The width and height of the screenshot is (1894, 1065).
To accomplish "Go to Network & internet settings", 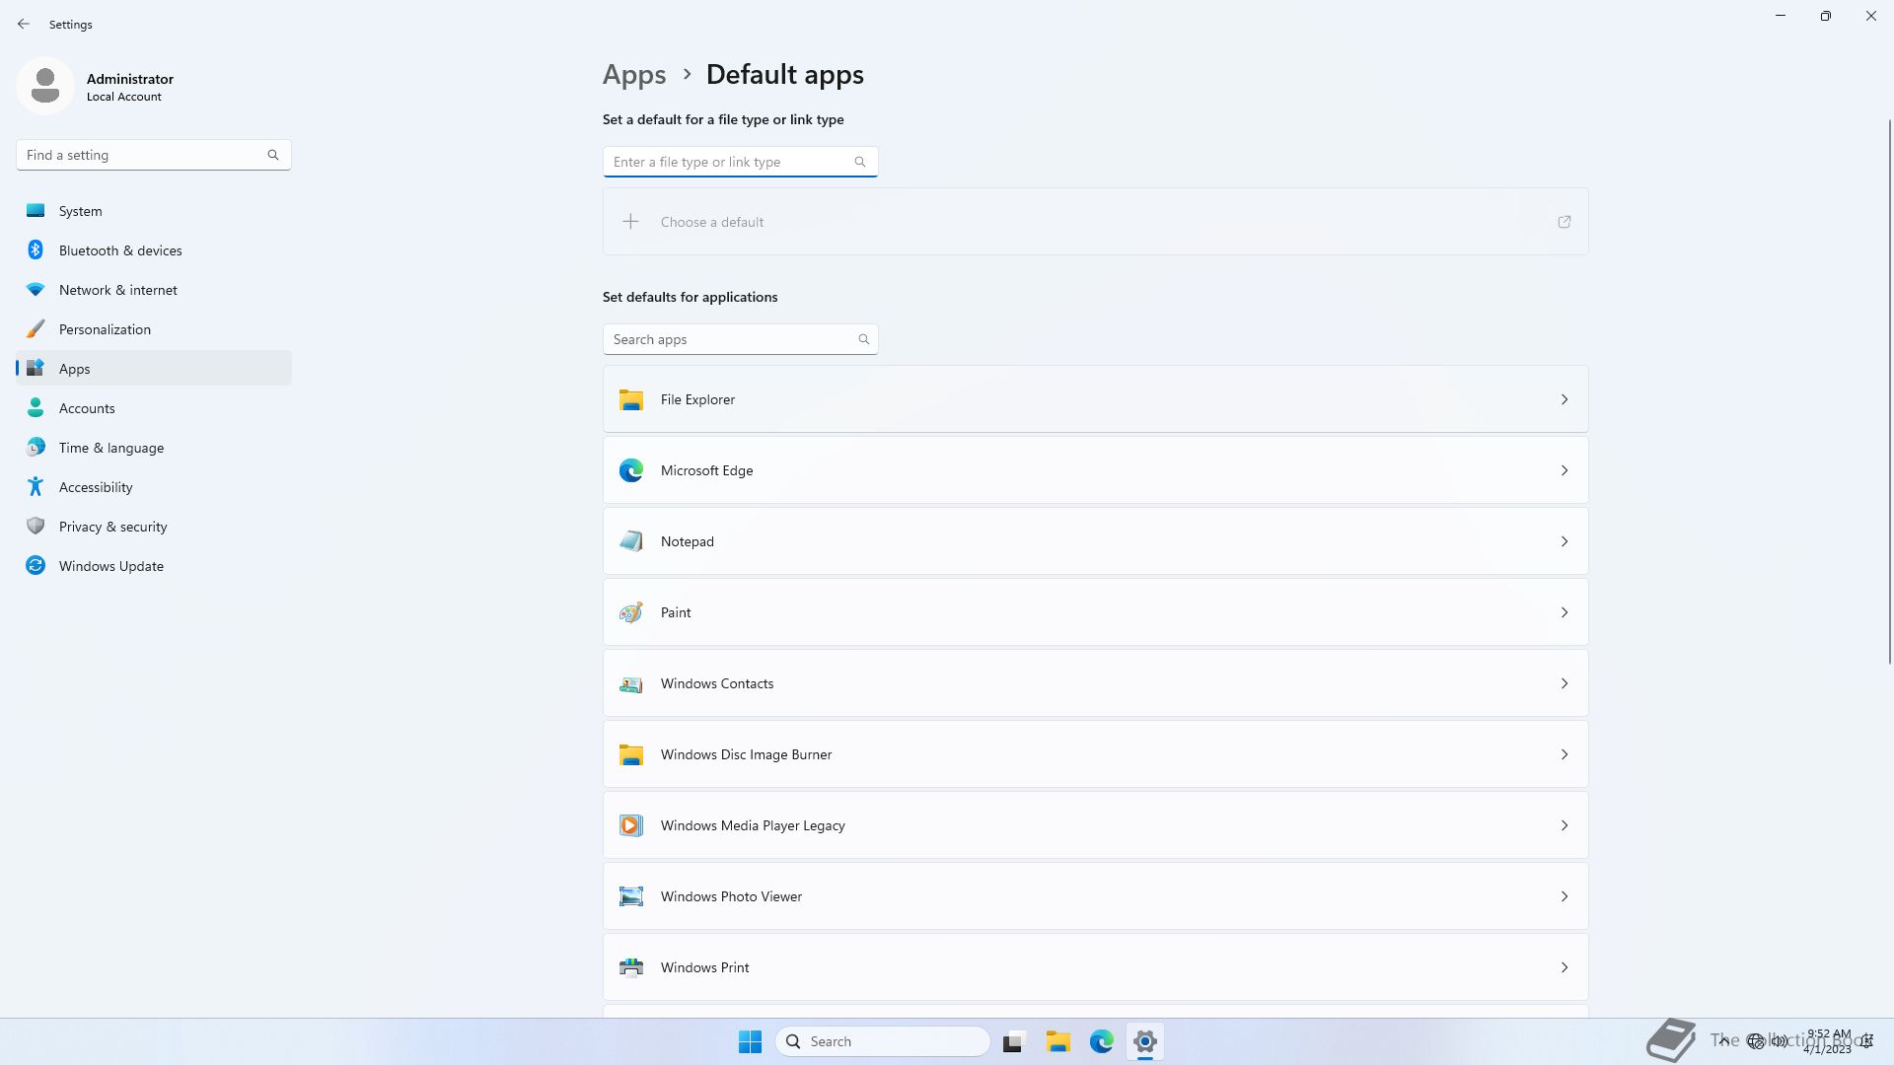I will click(x=154, y=290).
